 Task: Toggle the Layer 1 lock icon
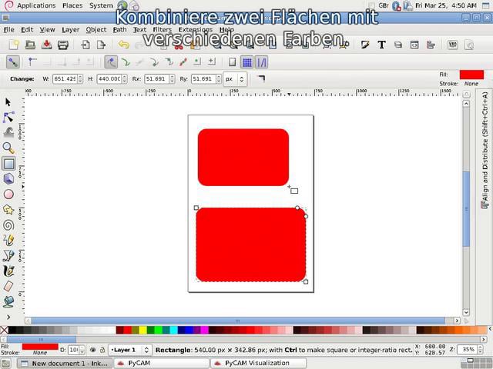click(x=102, y=350)
